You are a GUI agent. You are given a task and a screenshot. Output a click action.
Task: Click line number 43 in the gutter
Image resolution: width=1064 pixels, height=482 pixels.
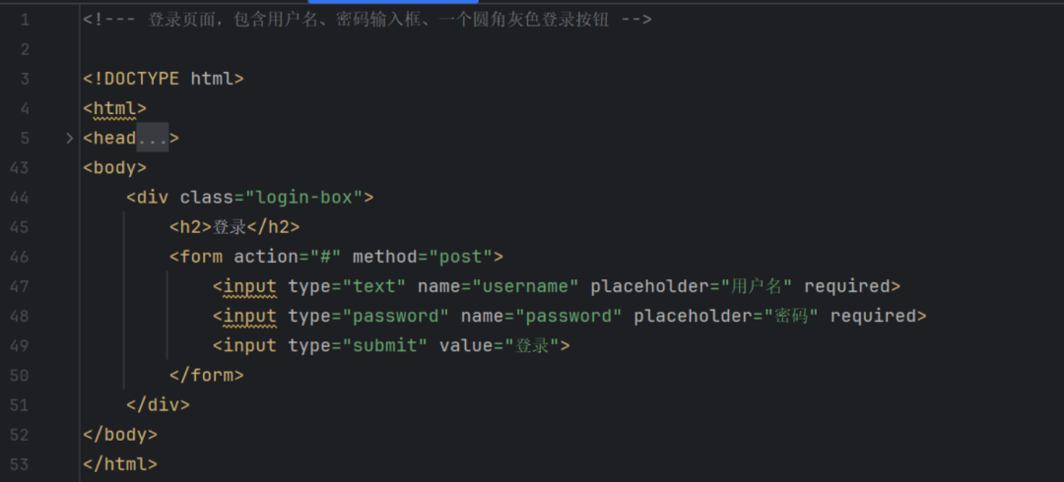point(20,168)
